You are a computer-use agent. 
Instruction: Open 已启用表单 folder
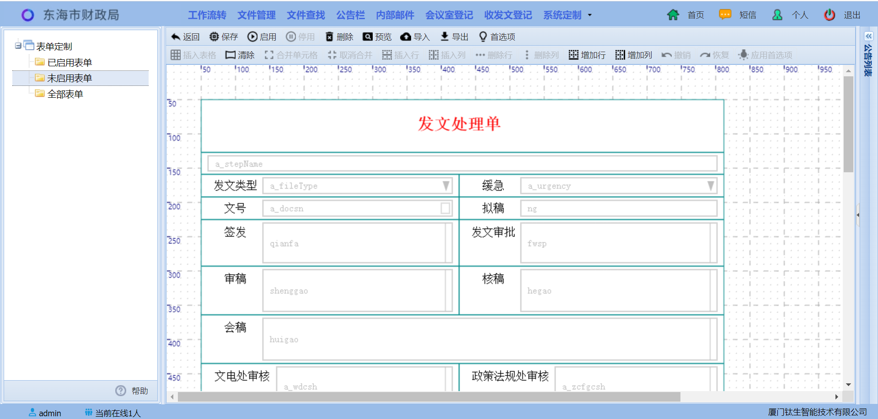click(70, 63)
